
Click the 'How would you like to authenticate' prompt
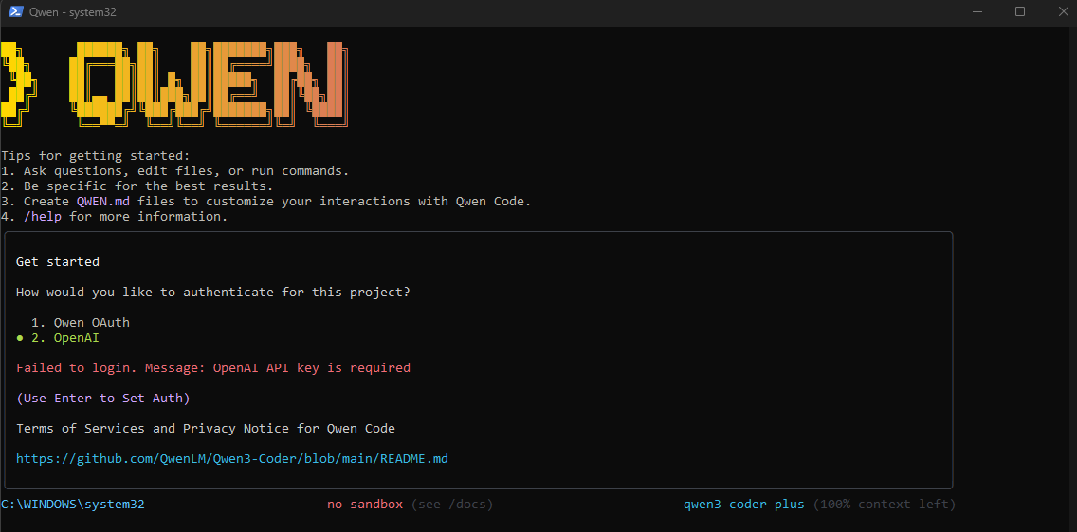213,293
